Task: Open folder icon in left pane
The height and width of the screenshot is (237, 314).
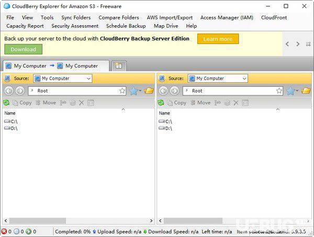Action: coord(149,91)
